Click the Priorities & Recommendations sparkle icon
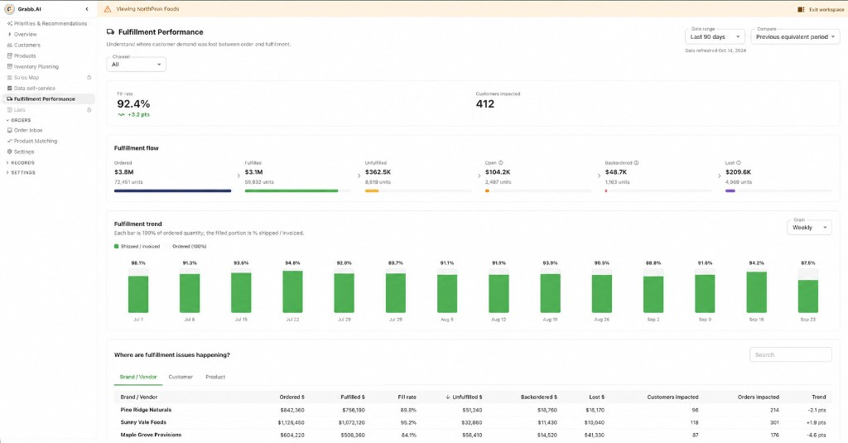Viewport: 848px width, 443px height. (x=9, y=23)
